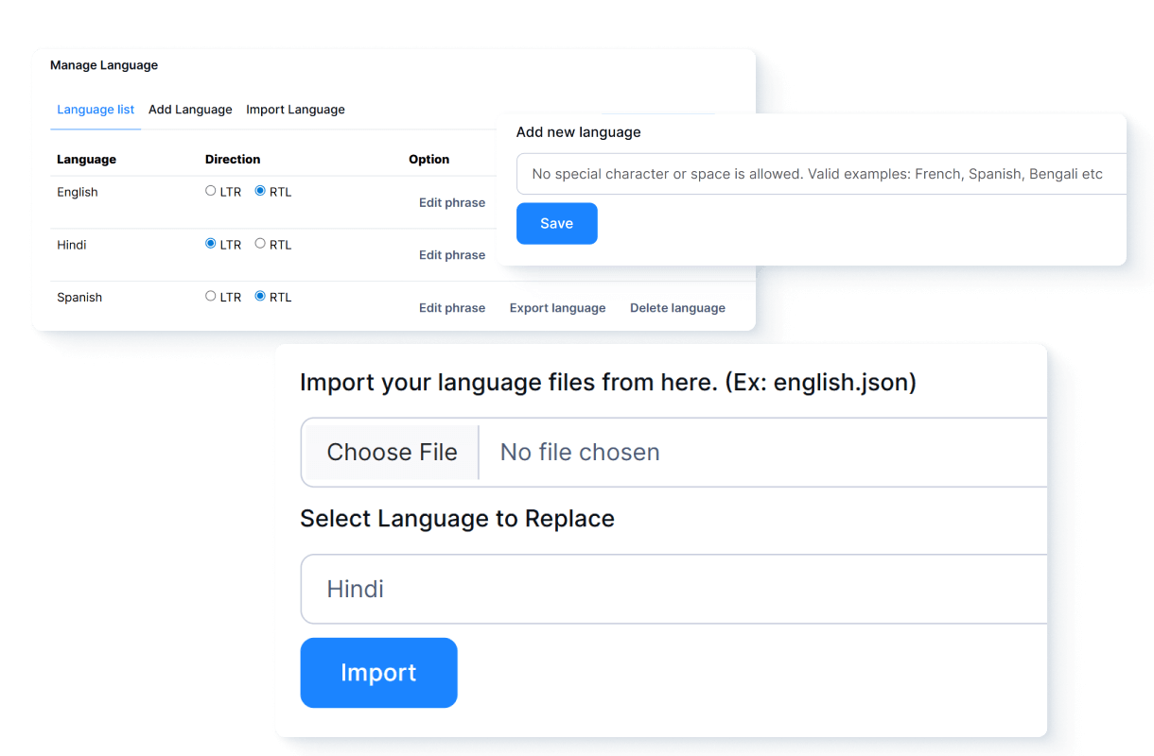Click the Choose File button

point(392,453)
